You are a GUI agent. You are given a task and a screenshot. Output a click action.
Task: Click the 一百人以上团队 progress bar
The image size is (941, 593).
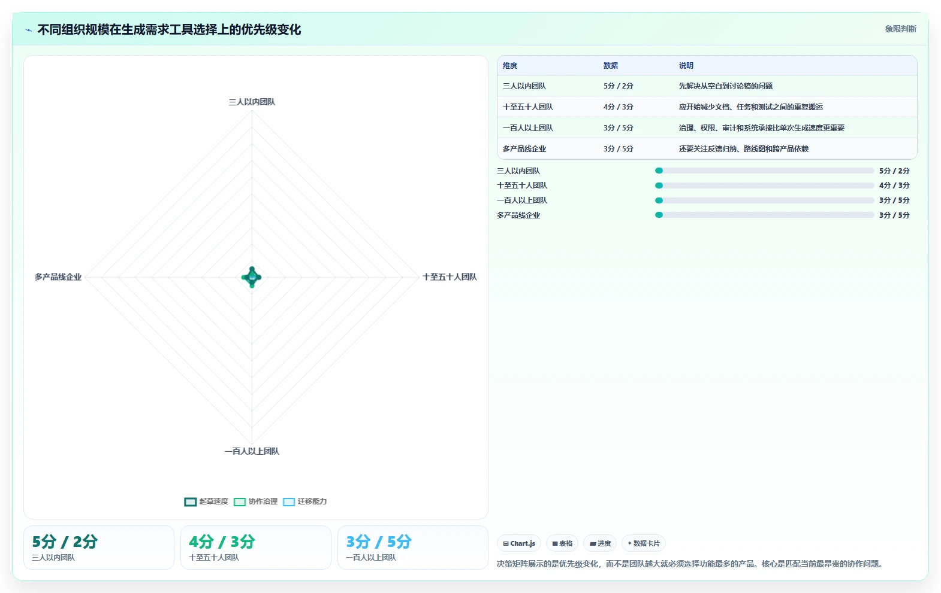coord(765,200)
